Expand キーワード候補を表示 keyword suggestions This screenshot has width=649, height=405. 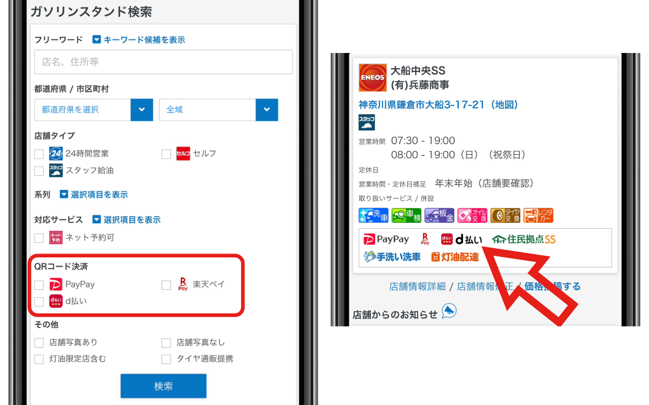click(138, 39)
